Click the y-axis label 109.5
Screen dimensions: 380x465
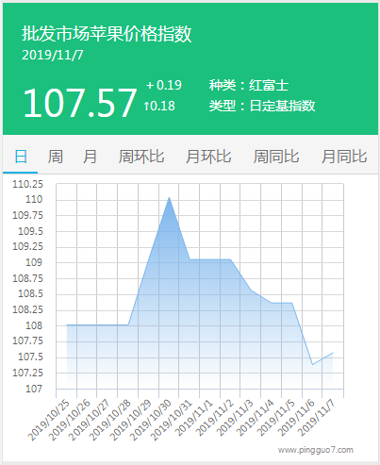pos(30,231)
